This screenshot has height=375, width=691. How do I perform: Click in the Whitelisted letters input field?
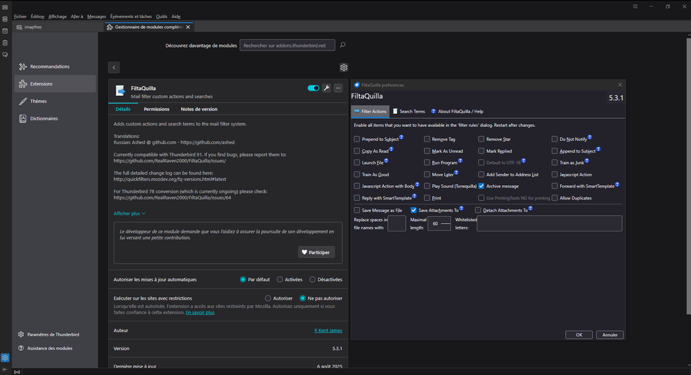click(549, 223)
